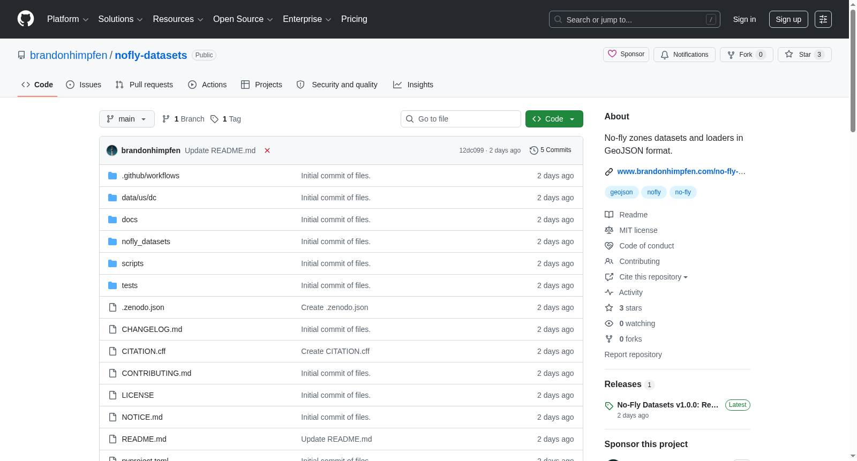This screenshot has width=857, height=461.
Task: Click Report repository link
Action: pos(633,354)
